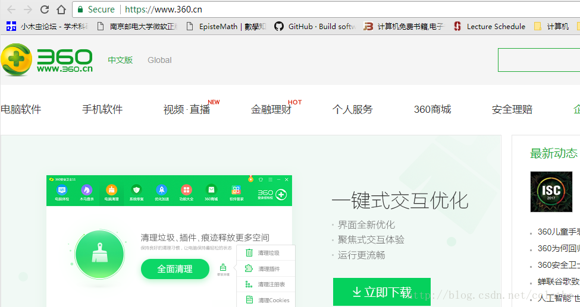Go to the browser Home page
Screen dimensions: 580x307
click(61, 10)
